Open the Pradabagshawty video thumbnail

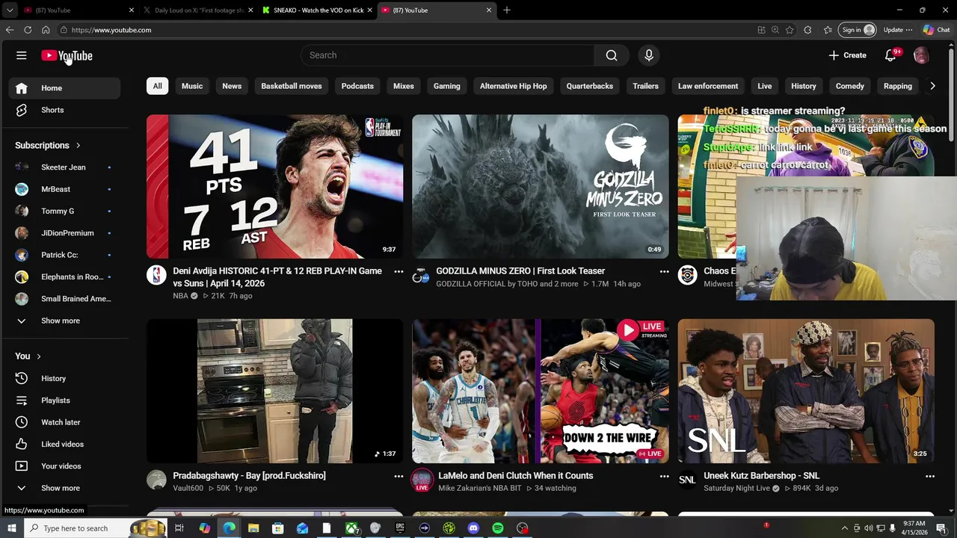[x=275, y=391]
